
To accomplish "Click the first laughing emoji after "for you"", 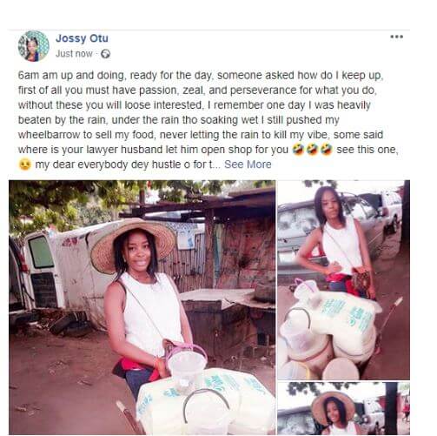I will [298, 150].
